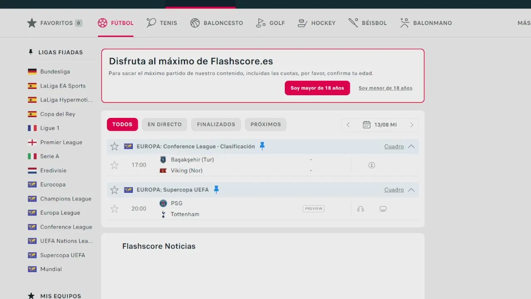Screen dimensions: 531x299
Task: Open the Hockey section
Action: [317, 23]
